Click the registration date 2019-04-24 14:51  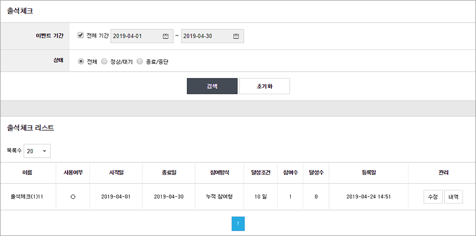(x=369, y=197)
